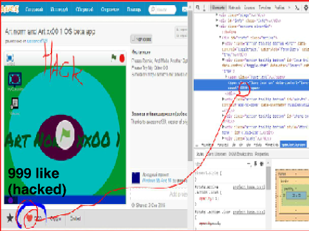This screenshot has width=309, height=231.
Task: Expand the span icon node above the selected line
Action: click(x=226, y=76)
